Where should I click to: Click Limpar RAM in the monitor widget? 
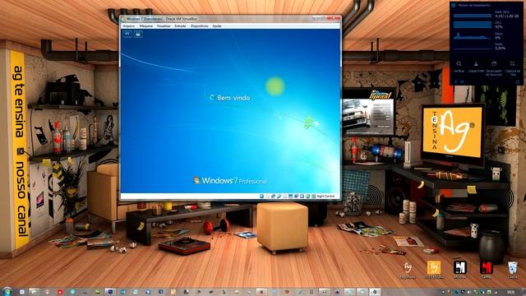click(476, 67)
